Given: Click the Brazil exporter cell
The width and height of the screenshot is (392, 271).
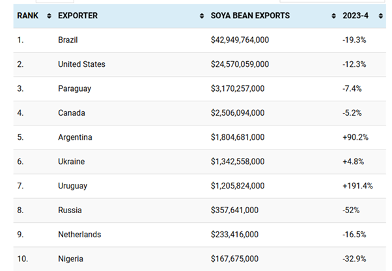Looking at the screenshot, I should click(68, 40).
